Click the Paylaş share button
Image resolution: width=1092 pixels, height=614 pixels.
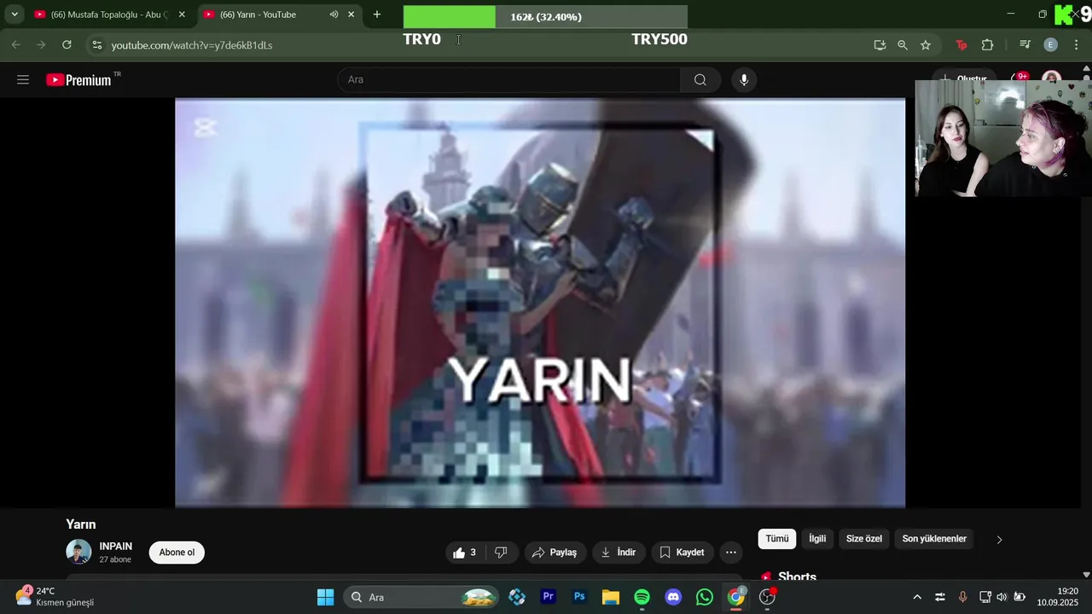[555, 553]
